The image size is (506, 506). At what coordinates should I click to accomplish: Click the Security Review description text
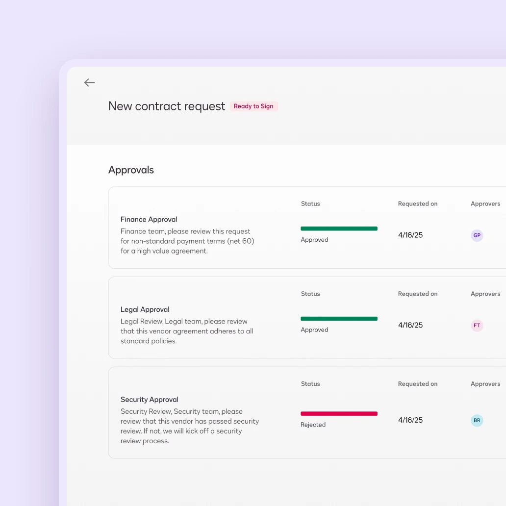click(190, 426)
